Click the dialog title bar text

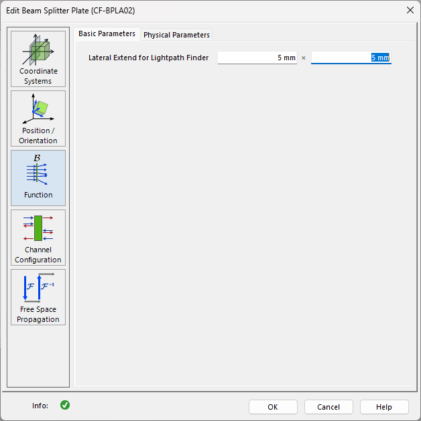click(x=70, y=11)
